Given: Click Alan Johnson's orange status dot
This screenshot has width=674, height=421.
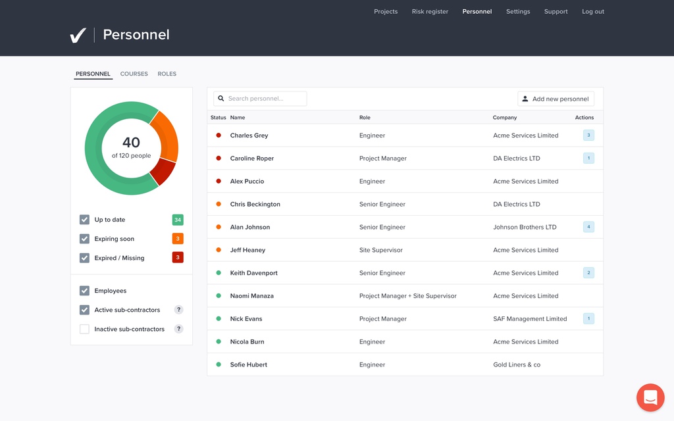Looking at the screenshot, I should (218, 227).
